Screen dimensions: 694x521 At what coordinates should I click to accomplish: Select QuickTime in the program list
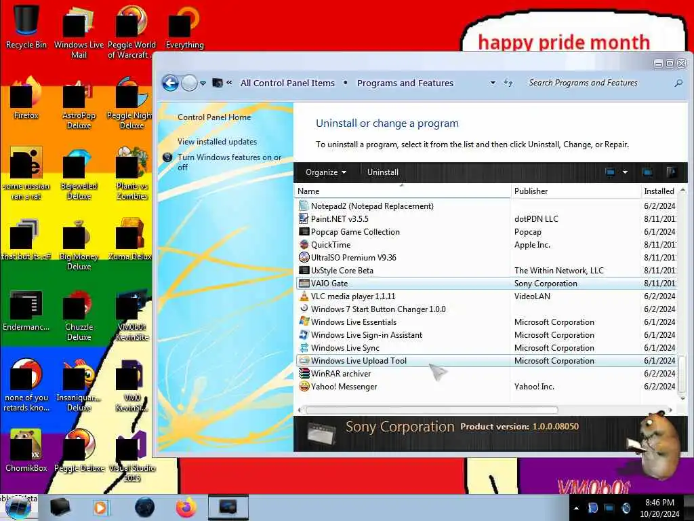click(486, 244)
